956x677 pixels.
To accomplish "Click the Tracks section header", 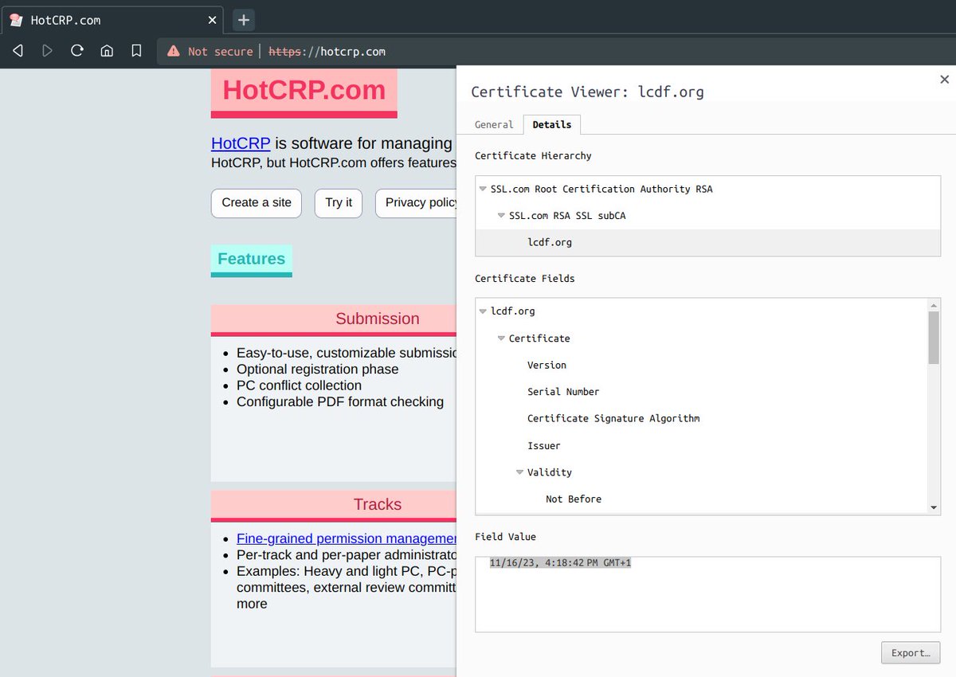I will click(378, 504).
